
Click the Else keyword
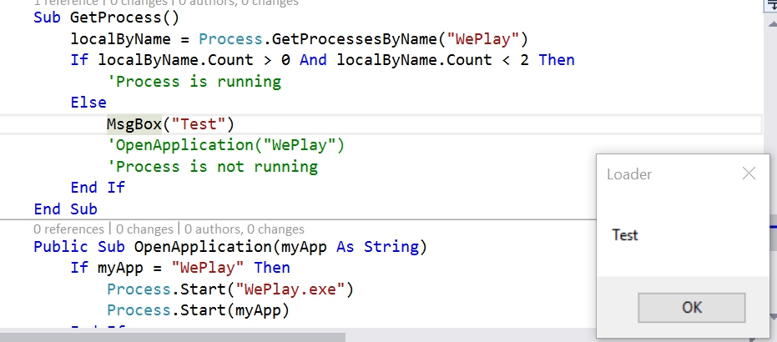point(88,103)
